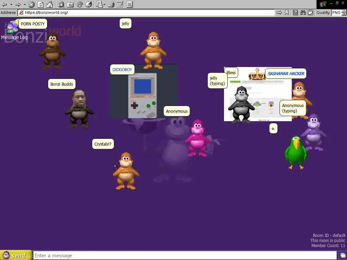Click the Bless speech bubble
This screenshot has width=347, height=260.
point(231,72)
